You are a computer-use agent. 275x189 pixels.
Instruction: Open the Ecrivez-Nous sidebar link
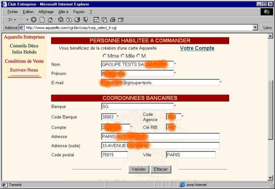point(24,70)
